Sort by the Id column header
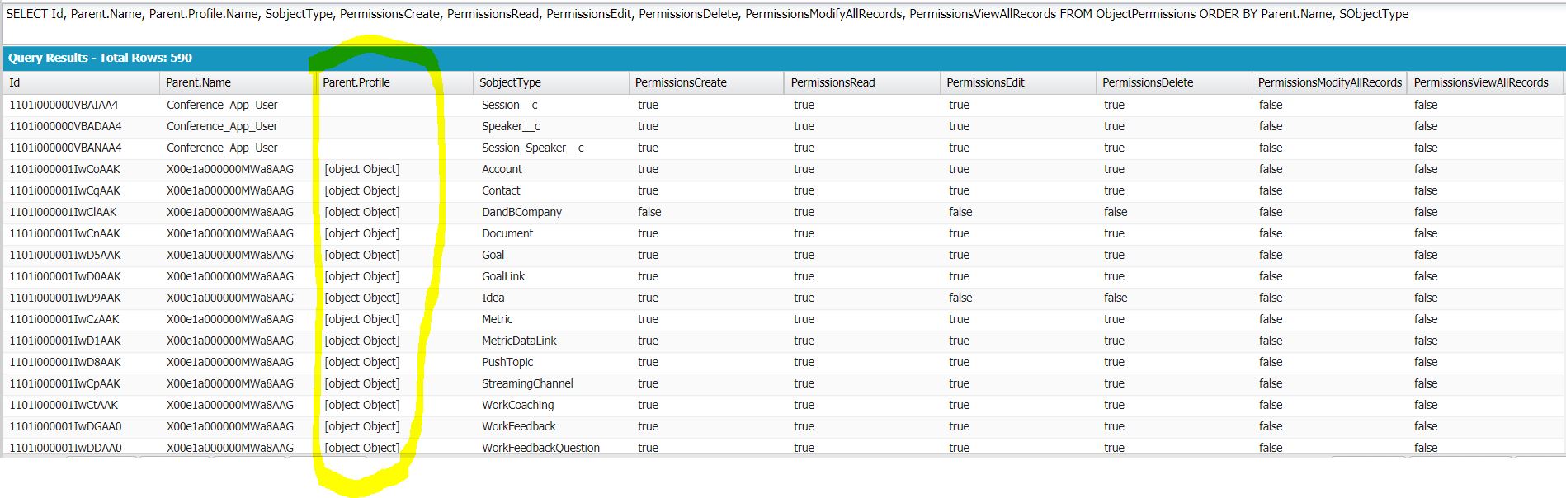Image resolution: width=1566 pixels, height=498 pixels. pos(81,82)
